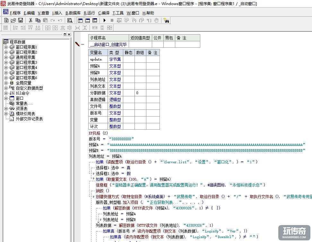Click the Cut scissors icon
Screen dimensions: 312x242
(x=30, y=20)
